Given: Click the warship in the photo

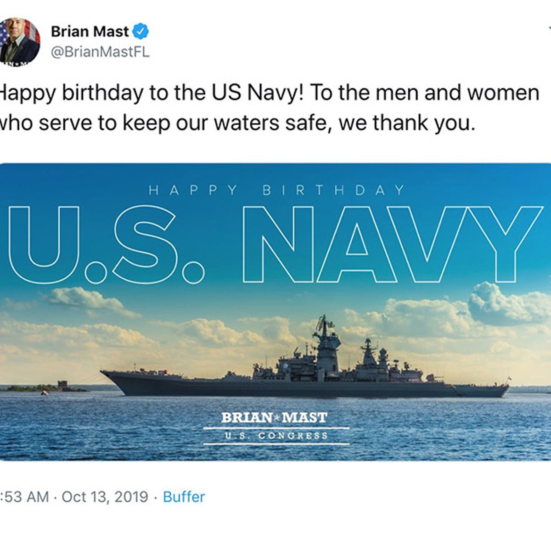Looking at the screenshot, I should [303, 377].
